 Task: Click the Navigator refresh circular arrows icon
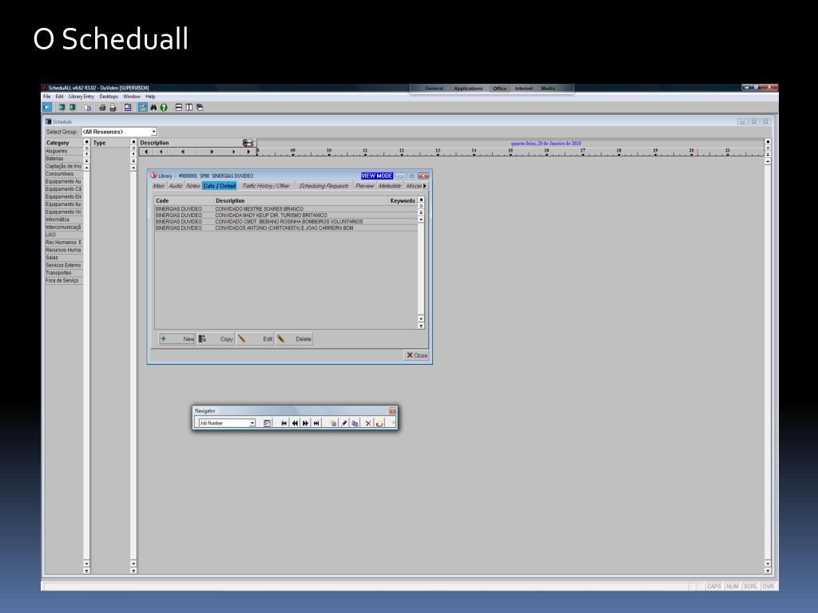[379, 423]
